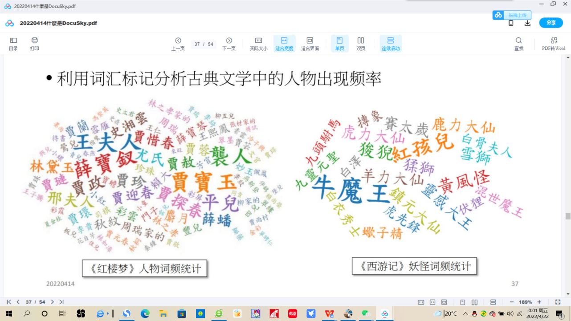This screenshot has height=321, width=571.
Task: Go to next page with 下一页
Action: 229,44
